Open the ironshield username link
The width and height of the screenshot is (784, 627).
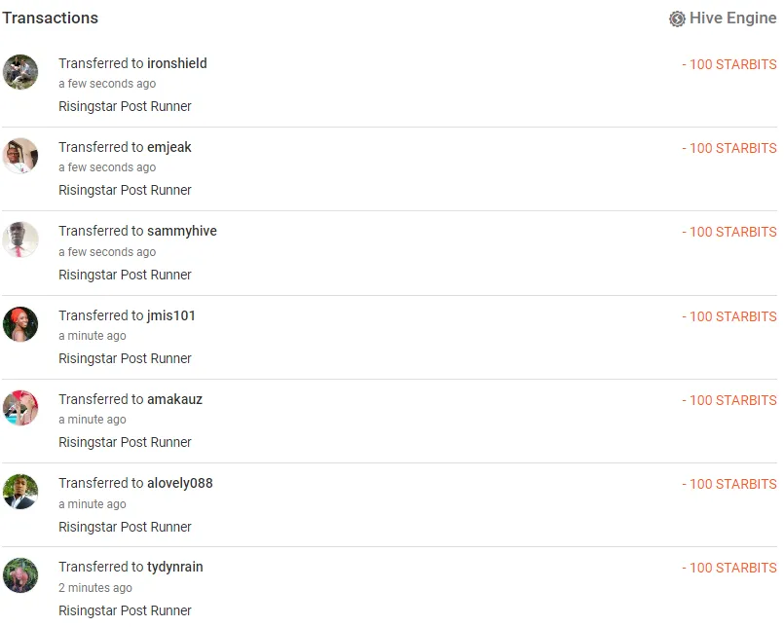tap(176, 63)
